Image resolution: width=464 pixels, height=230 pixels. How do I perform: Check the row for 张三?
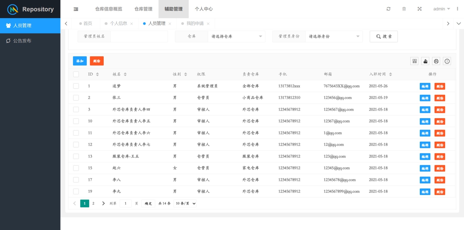pos(76,98)
